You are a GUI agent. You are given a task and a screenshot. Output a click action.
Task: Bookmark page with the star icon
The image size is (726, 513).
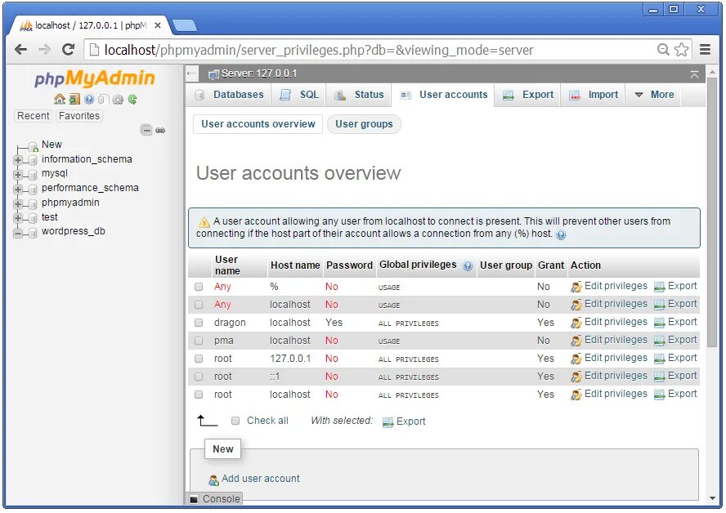(681, 50)
